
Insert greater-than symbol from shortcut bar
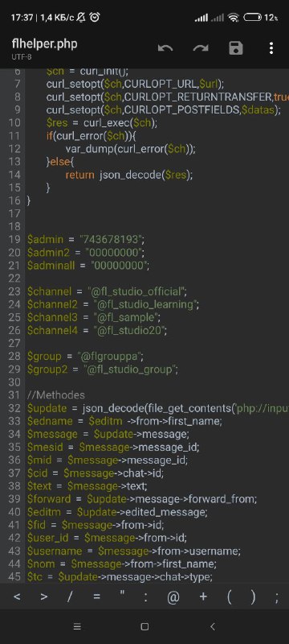click(x=44, y=597)
